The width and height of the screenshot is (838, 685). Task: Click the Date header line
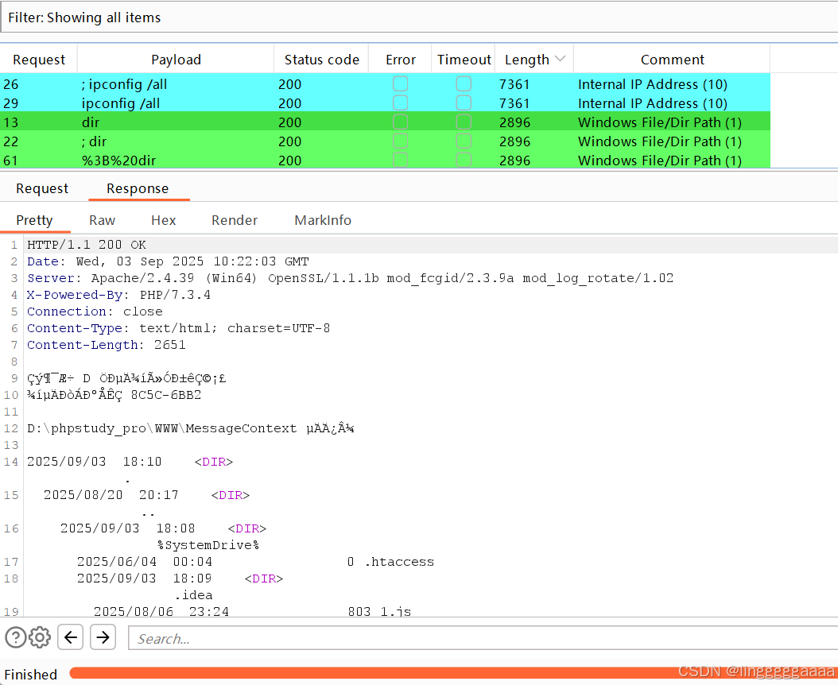pyautogui.click(x=168, y=261)
